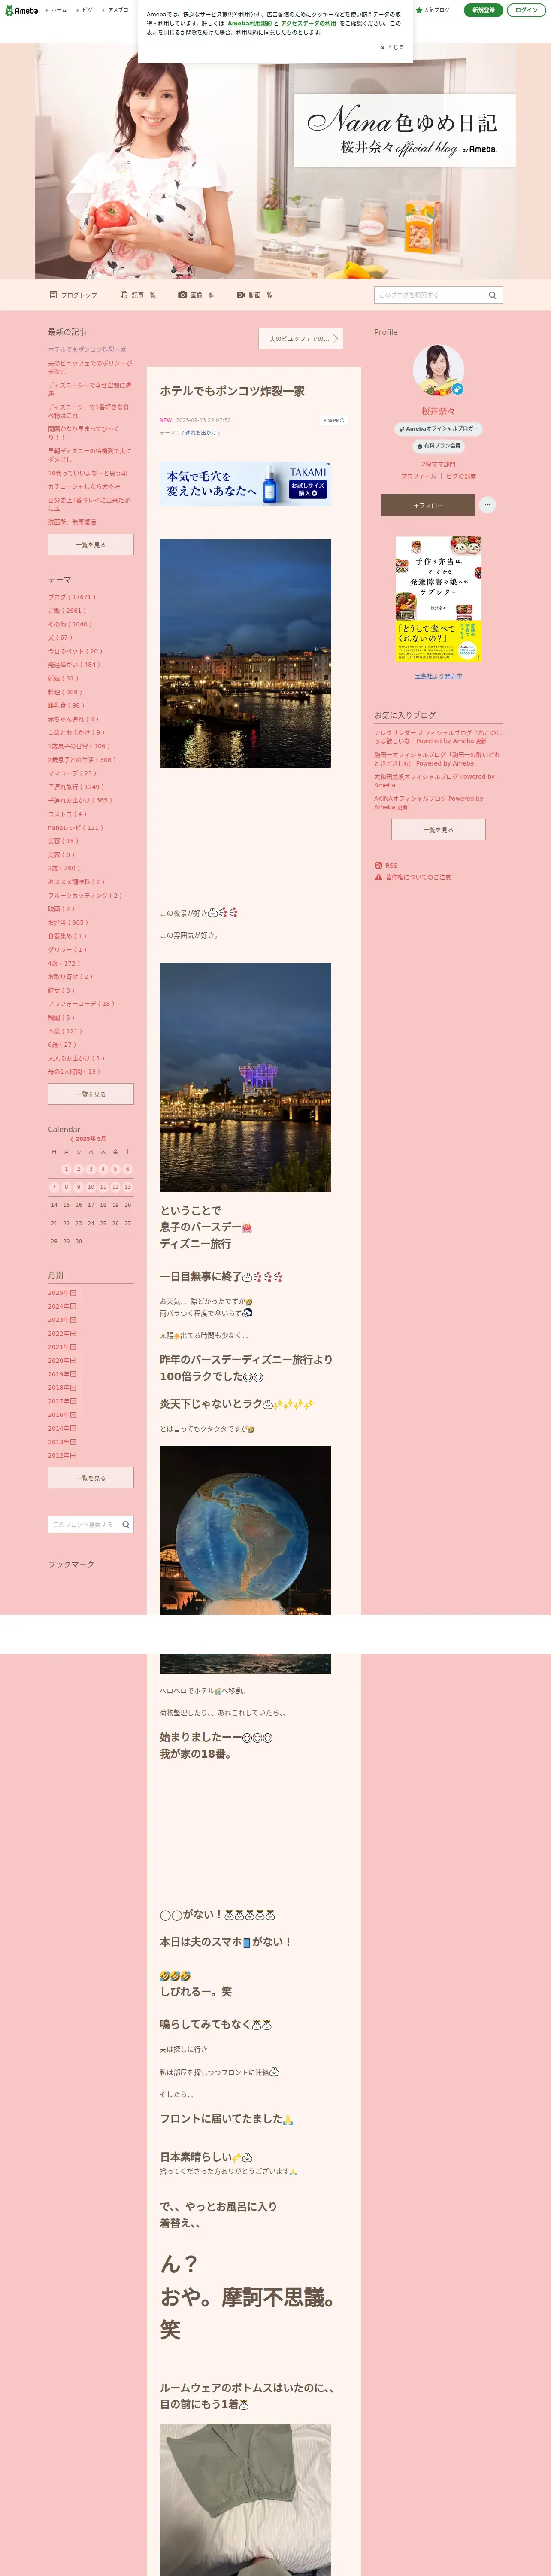This screenshot has height=2576, width=551.
Task: Click the profile avatar photo
Action: pos(438,371)
